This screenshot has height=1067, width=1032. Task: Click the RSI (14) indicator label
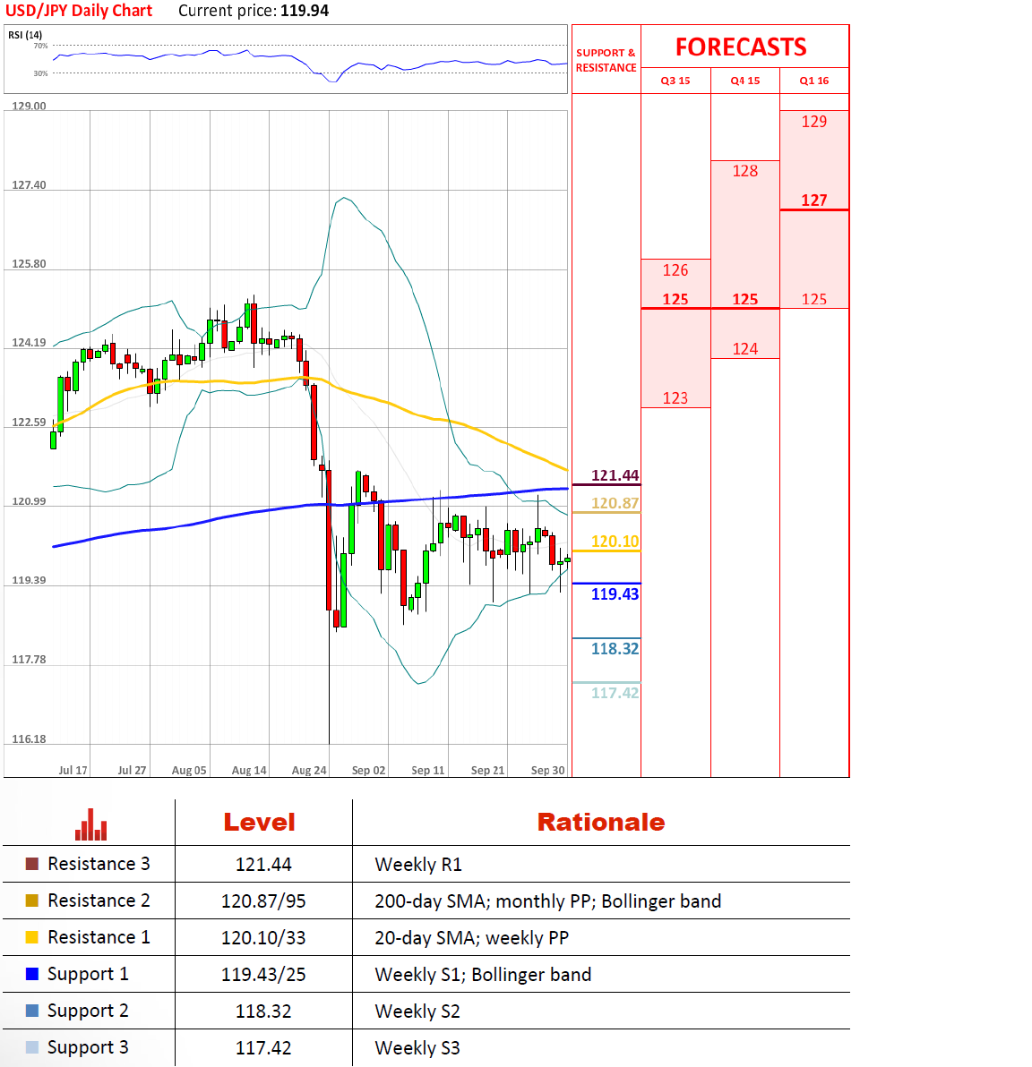click(25, 35)
